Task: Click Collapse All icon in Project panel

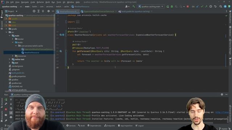Action: click(x=43, y=11)
